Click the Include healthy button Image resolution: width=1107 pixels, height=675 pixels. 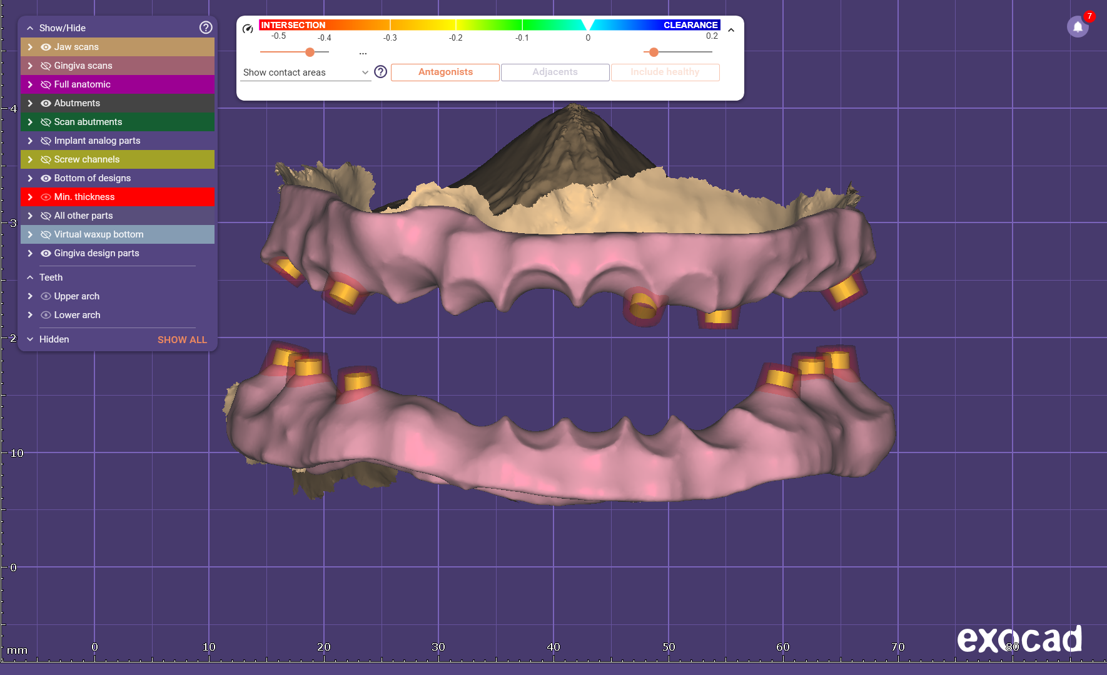coord(665,72)
